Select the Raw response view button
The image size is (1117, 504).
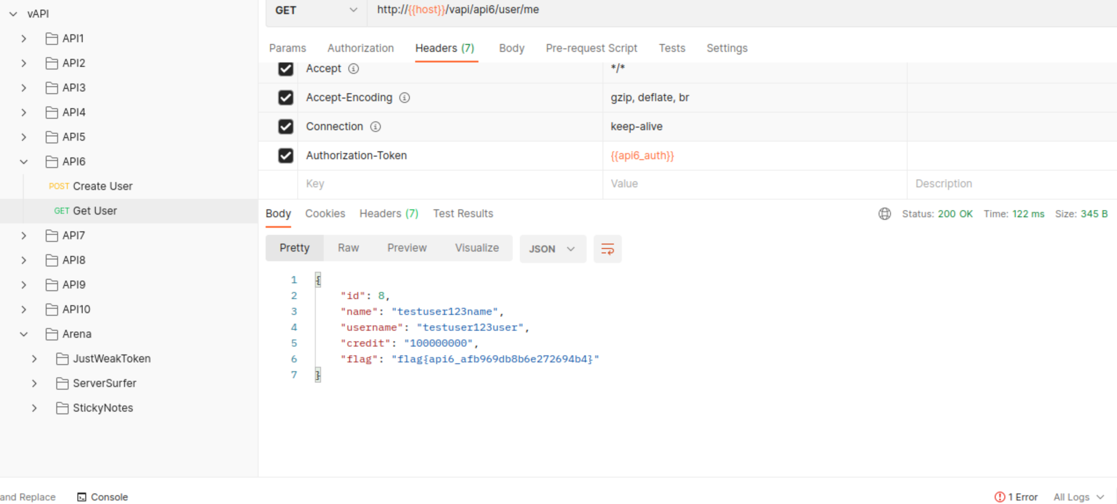tap(348, 248)
